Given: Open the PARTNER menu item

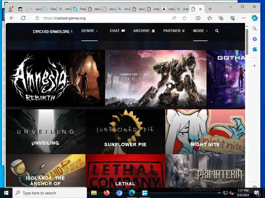Looking at the screenshot, I should pos(174,31).
